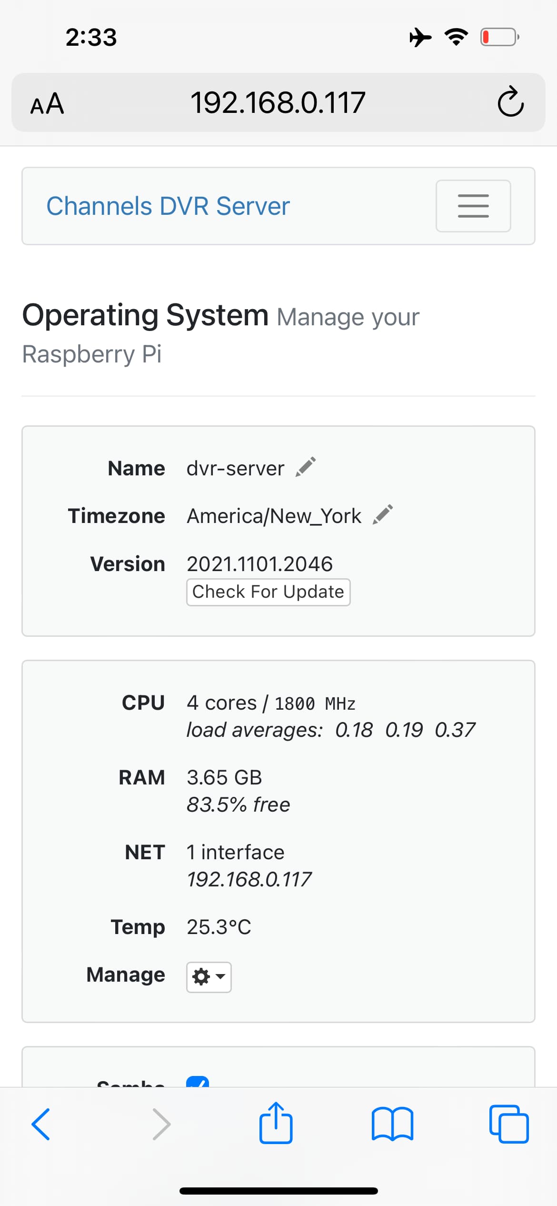557x1206 pixels.
Task: Tap the Safari reload page icon
Action: (x=510, y=102)
